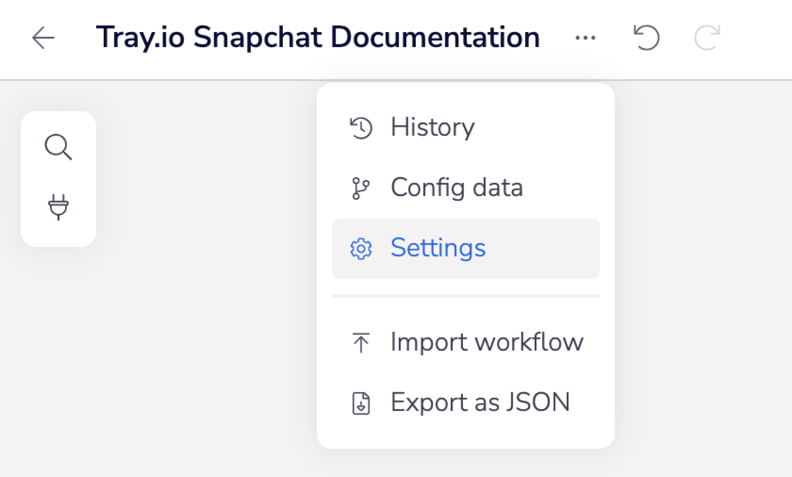792x477 pixels.
Task: Click the undo arrow icon
Action: (646, 38)
